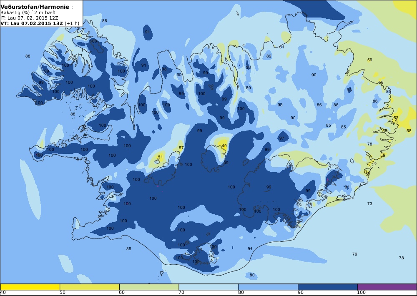This screenshot has height=296, width=417.
Task: Click the 'Rakastig (%) í 2 m hæð' label
Action: pyautogui.click(x=28, y=13)
